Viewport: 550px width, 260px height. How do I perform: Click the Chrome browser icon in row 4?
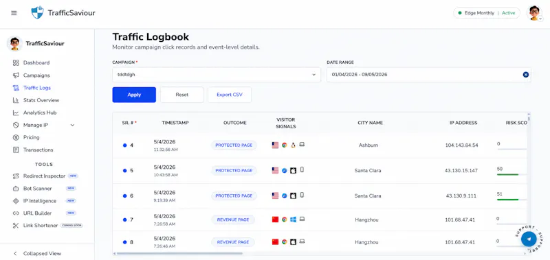pos(285,145)
